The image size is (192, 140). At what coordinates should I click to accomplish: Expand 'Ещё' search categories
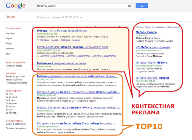[x=8, y=54]
